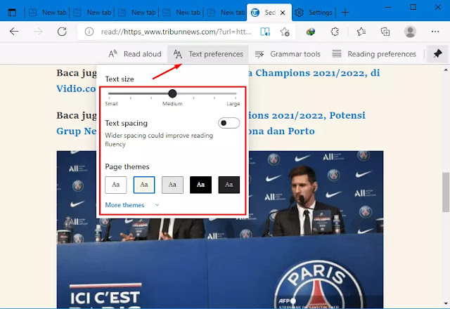Toggle the Text spacing switch
The width and height of the screenshot is (450, 309).
point(229,123)
